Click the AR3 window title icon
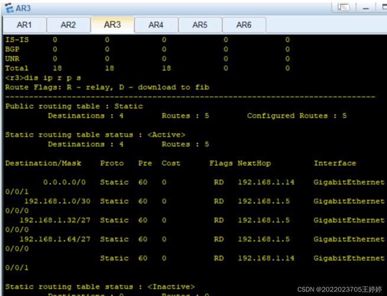Image resolution: width=387 pixels, height=296 pixels. coord(9,8)
